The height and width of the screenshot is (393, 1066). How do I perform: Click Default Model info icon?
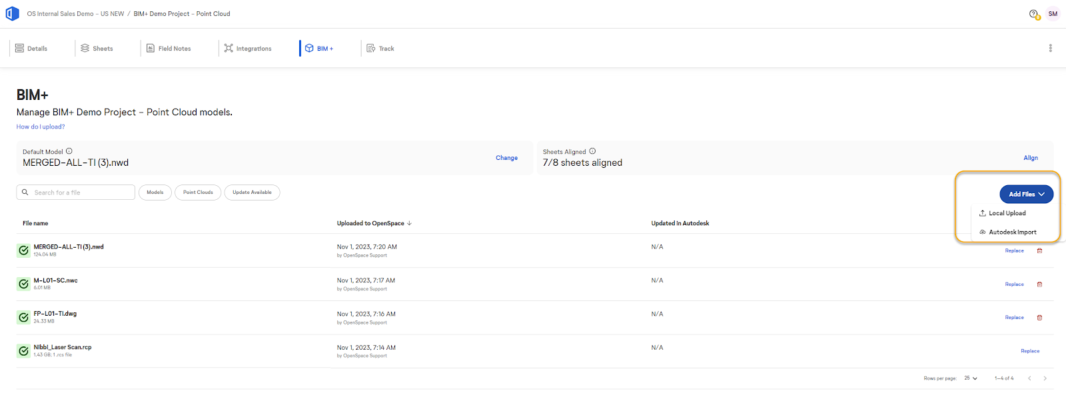coord(69,151)
